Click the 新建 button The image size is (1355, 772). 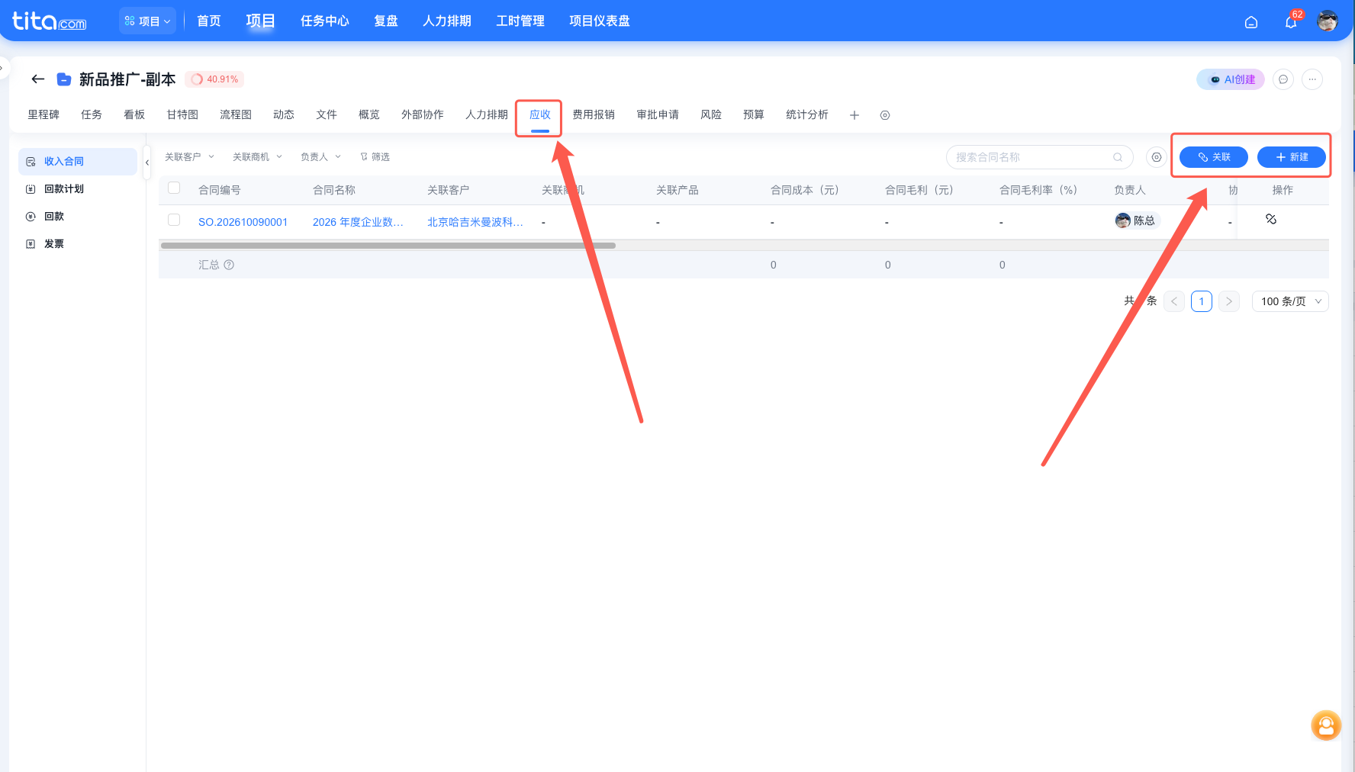(x=1292, y=157)
